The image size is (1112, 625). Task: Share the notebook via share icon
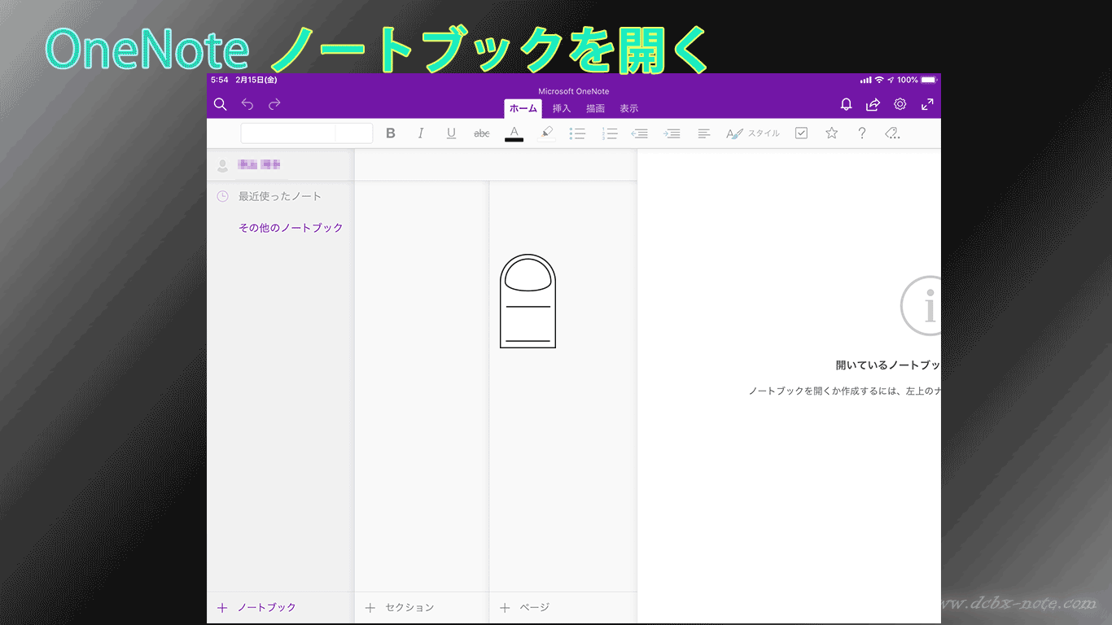click(873, 104)
